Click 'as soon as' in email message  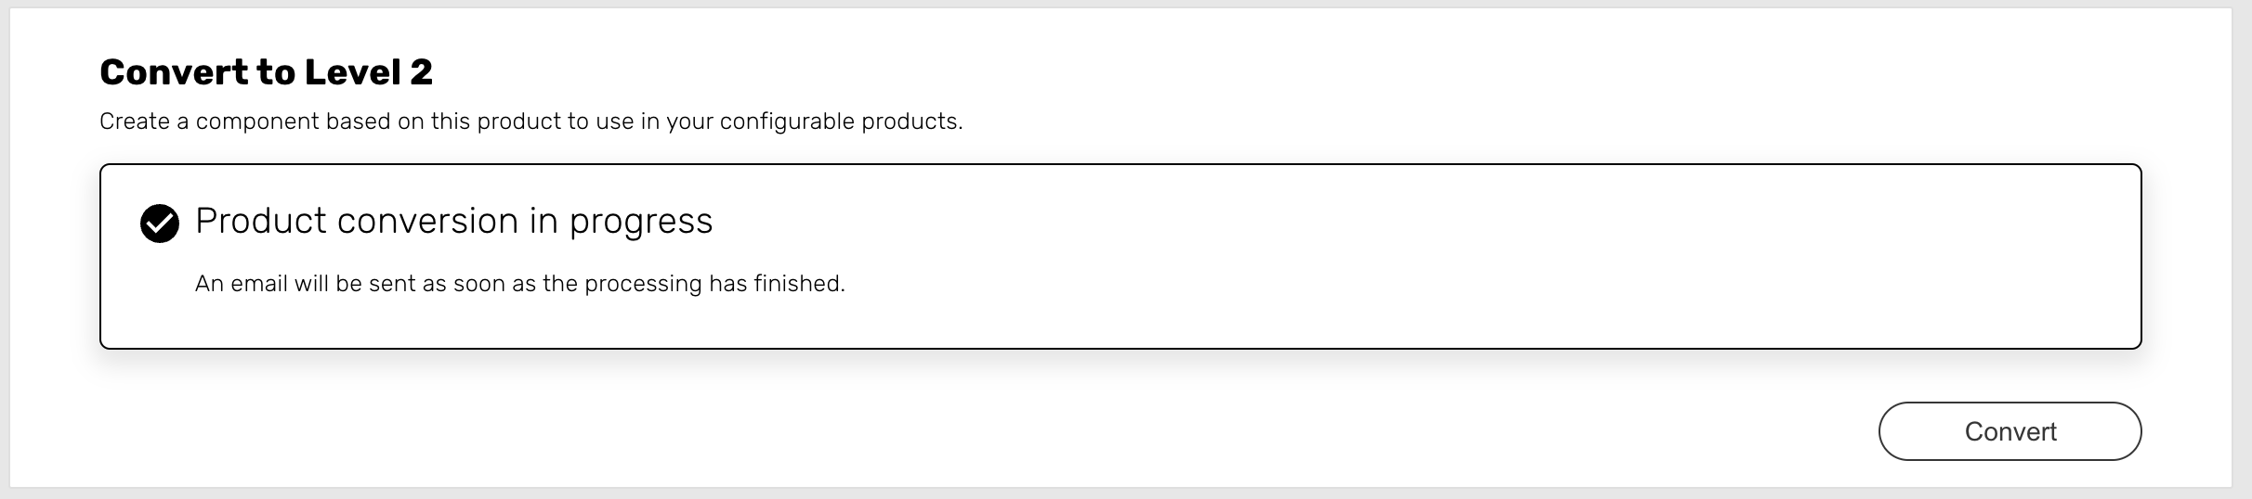point(479,284)
